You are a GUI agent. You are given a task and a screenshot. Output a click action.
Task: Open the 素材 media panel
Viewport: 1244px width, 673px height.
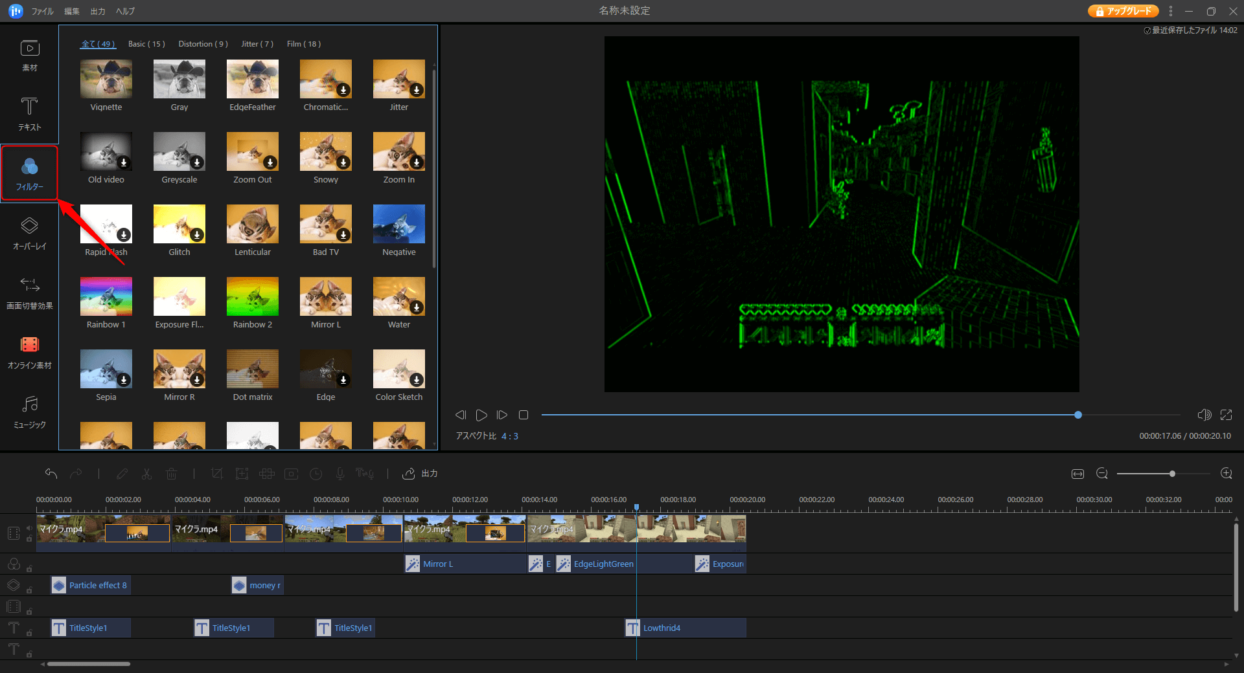30,56
